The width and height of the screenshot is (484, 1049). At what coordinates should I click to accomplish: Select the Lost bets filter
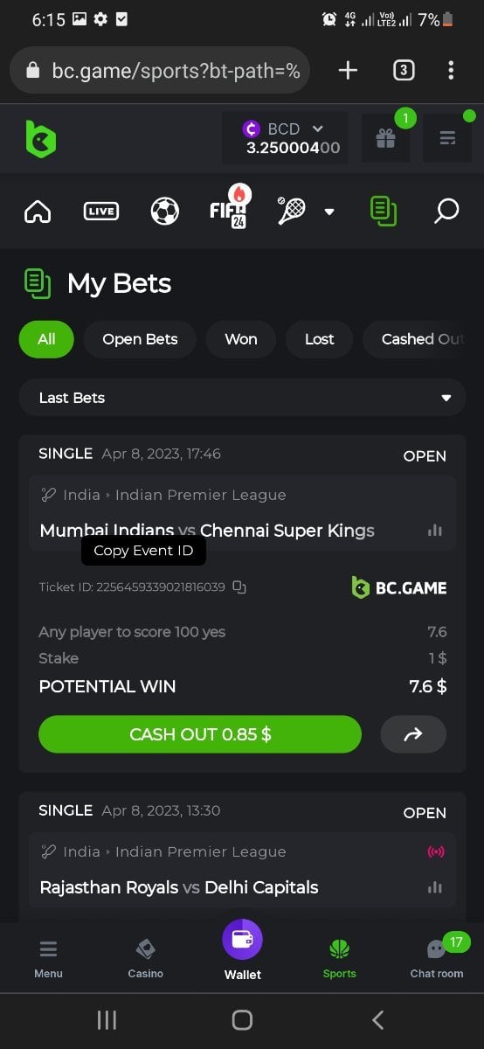coord(319,339)
